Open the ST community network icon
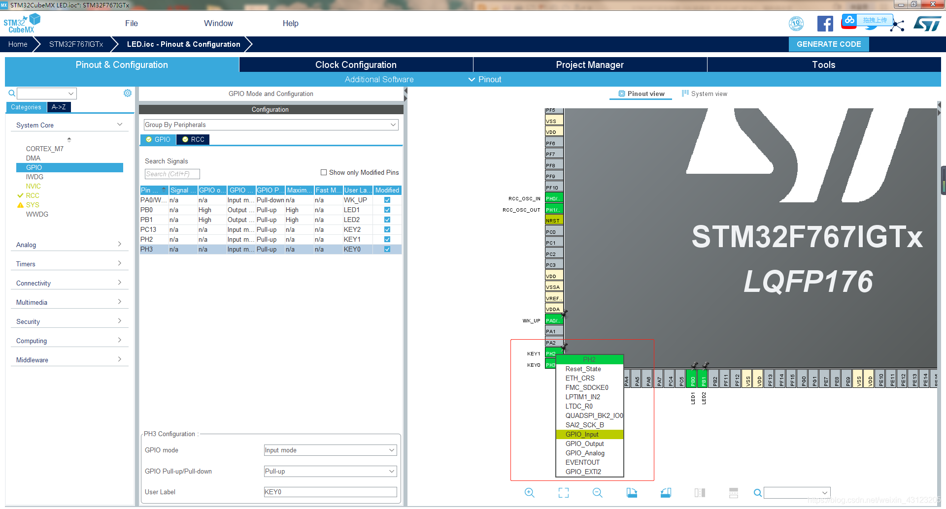946x509 pixels. click(x=898, y=26)
